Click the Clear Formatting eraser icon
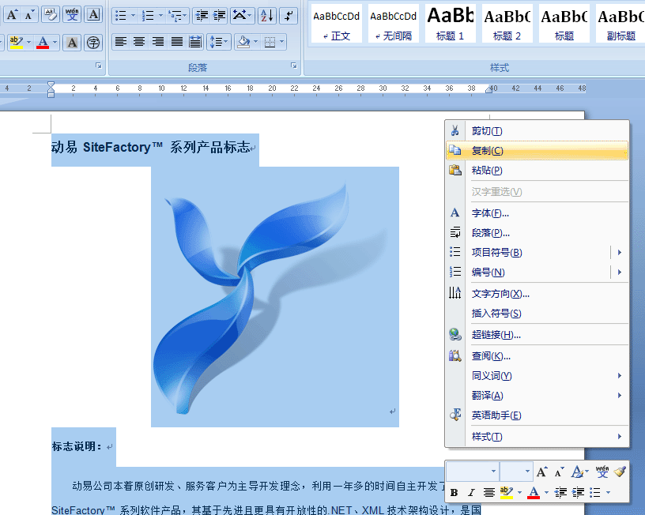Screen dimensions: 645x515 click(x=51, y=15)
